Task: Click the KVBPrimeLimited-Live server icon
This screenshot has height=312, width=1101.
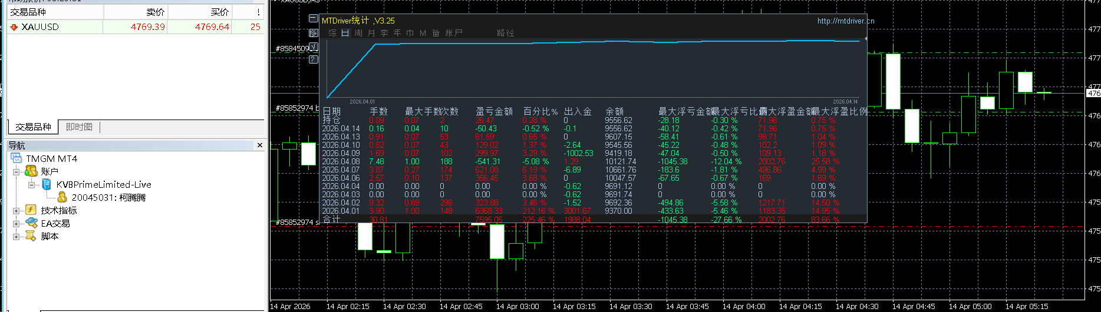Action: 47,184
